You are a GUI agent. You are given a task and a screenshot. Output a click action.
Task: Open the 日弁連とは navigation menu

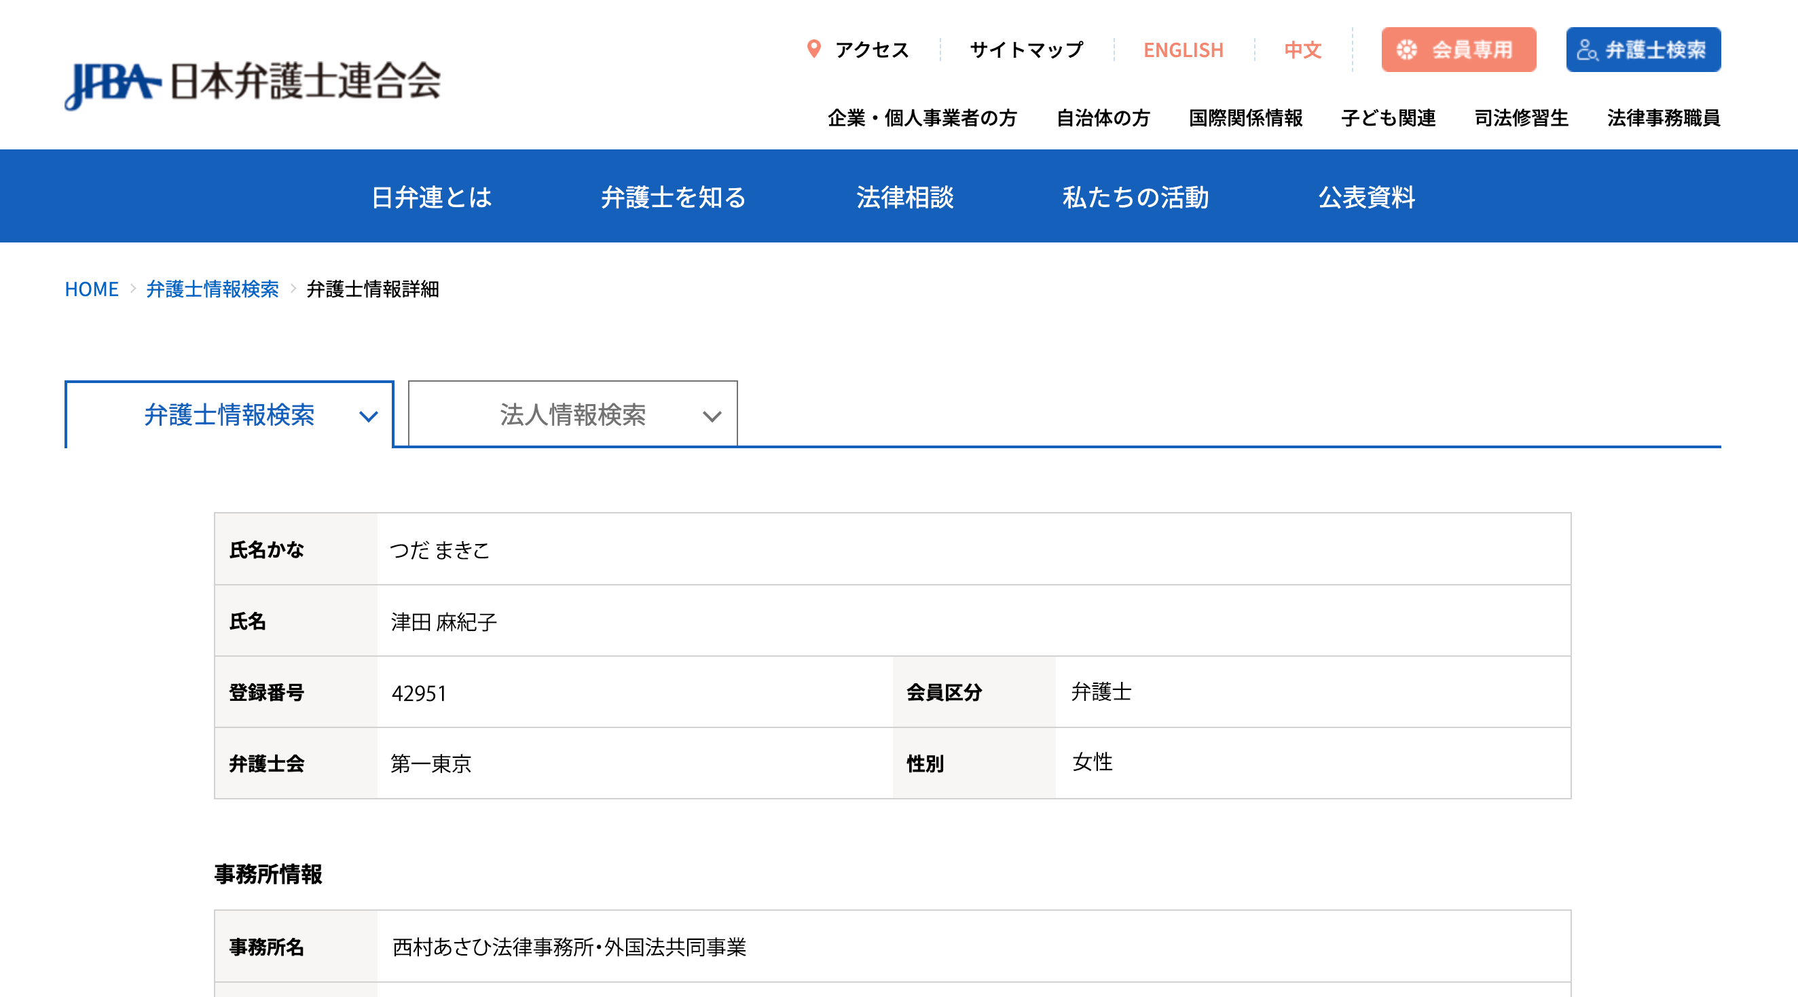pyautogui.click(x=432, y=197)
